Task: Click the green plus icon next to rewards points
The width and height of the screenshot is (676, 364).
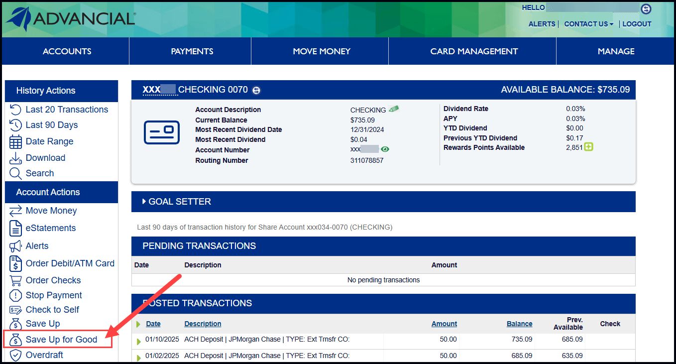Action: (589, 147)
